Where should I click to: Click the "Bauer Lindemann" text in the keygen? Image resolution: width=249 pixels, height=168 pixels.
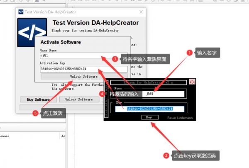click(180, 118)
